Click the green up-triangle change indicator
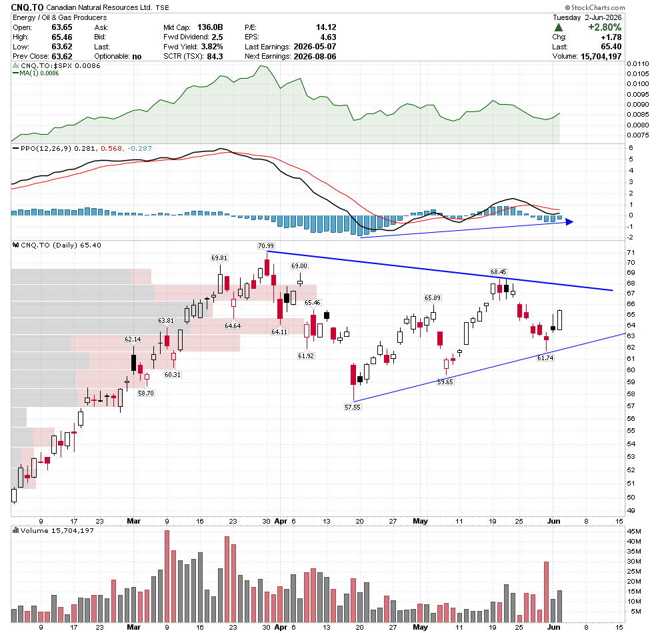Screen dimensions: 660x633 click(559, 28)
